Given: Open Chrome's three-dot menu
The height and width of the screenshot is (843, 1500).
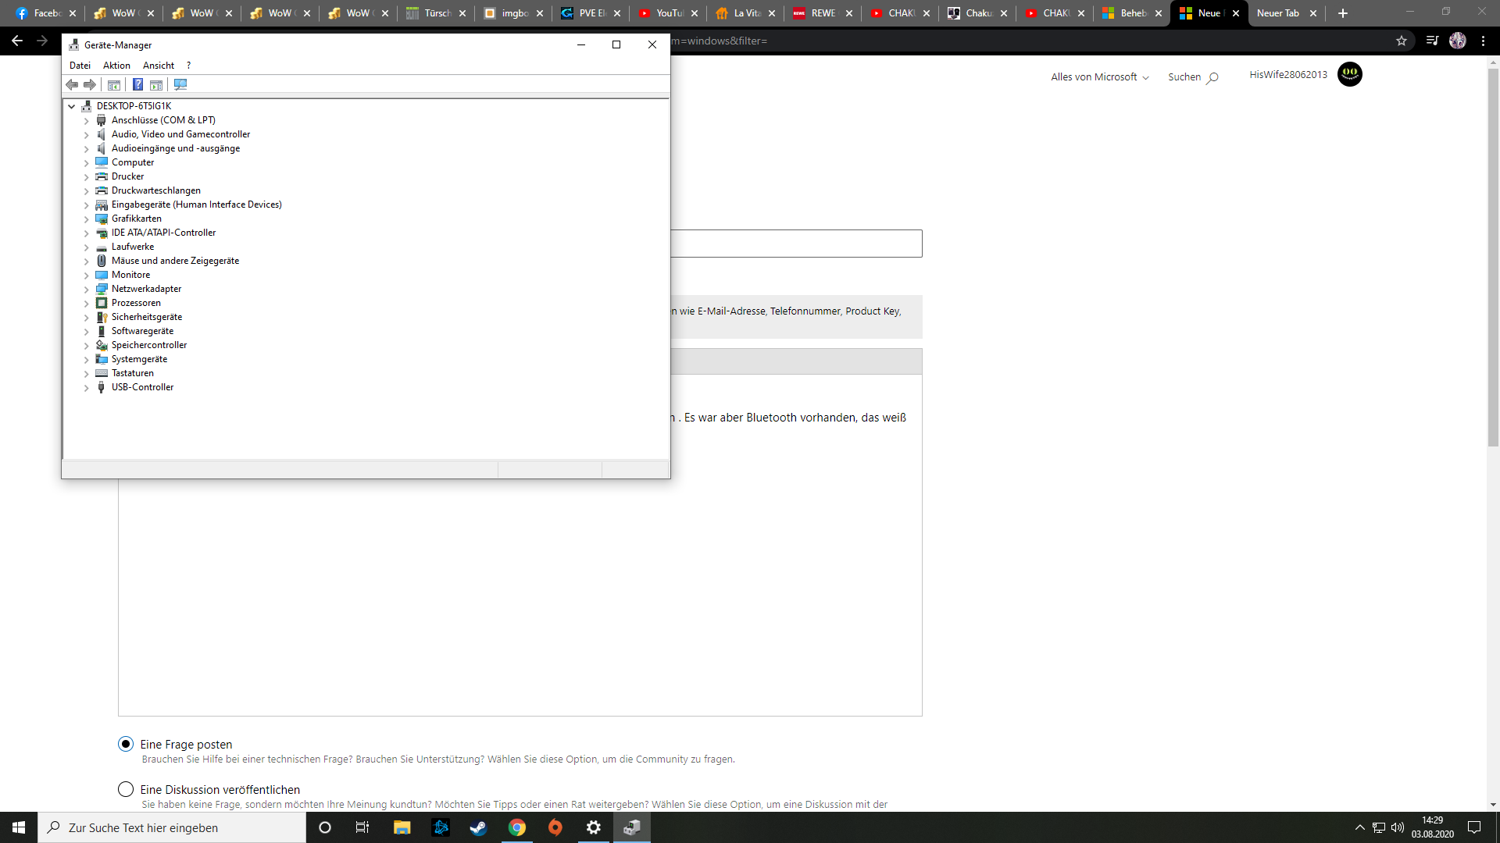Looking at the screenshot, I should pos(1483,41).
